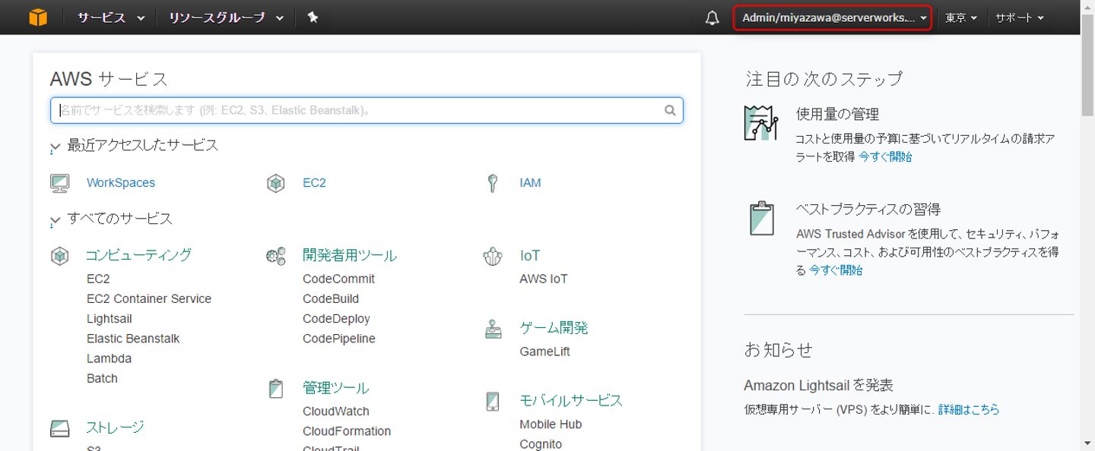Click the Amazon Lightsail を発表 heading
Viewport: 1095px width, 451px height.
coord(818,385)
